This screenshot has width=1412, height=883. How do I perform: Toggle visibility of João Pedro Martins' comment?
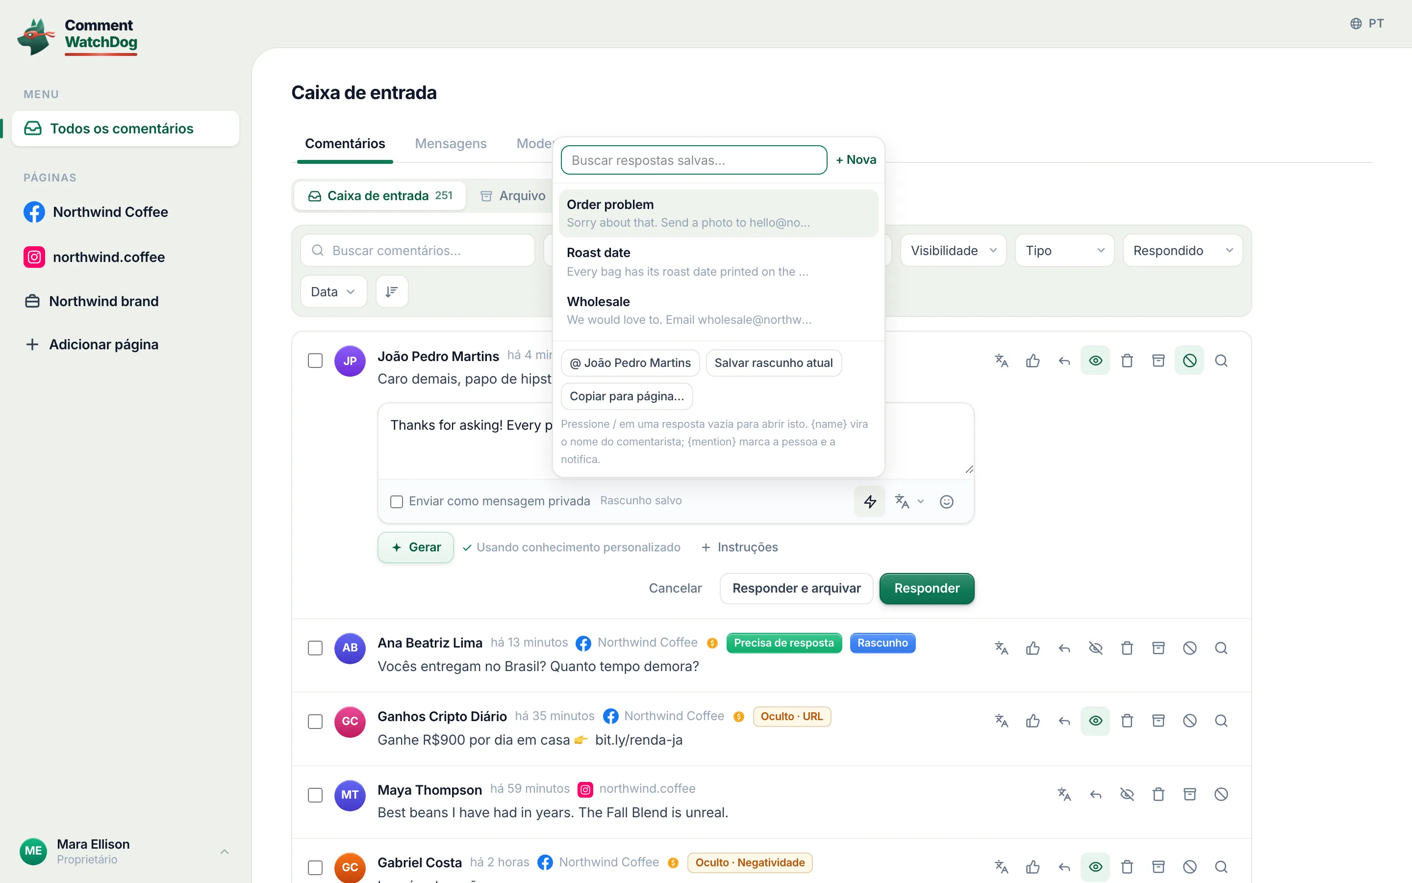tap(1096, 361)
